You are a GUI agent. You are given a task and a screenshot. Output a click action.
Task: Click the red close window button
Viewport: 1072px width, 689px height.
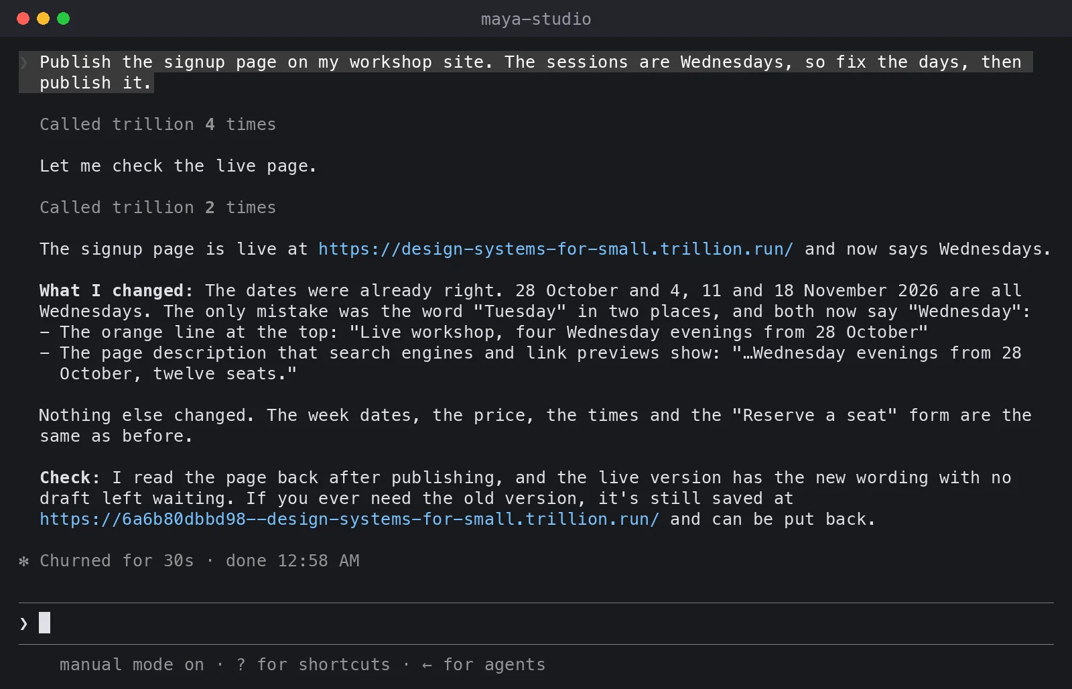23,19
